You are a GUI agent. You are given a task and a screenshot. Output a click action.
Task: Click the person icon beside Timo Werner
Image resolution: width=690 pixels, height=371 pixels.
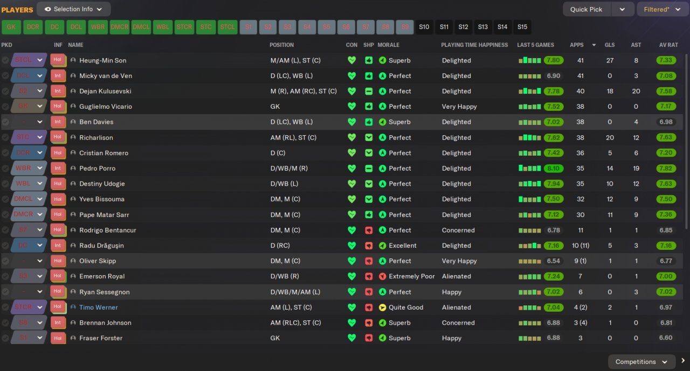73,307
